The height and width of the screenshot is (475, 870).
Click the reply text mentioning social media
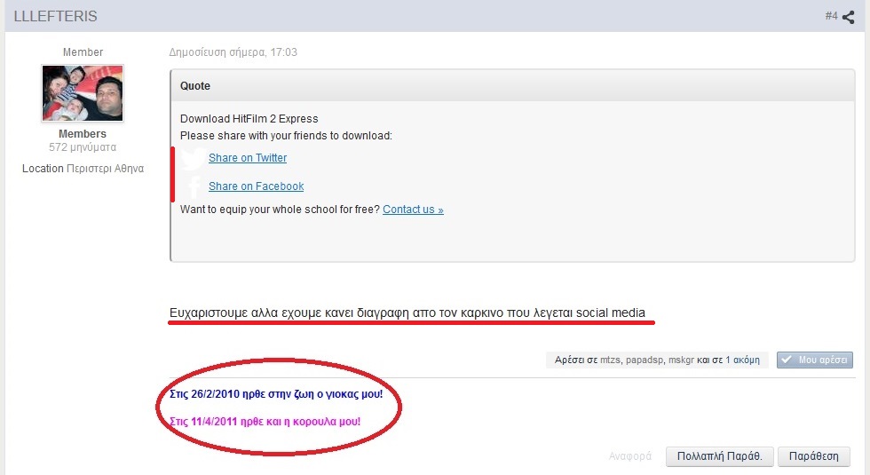407,313
